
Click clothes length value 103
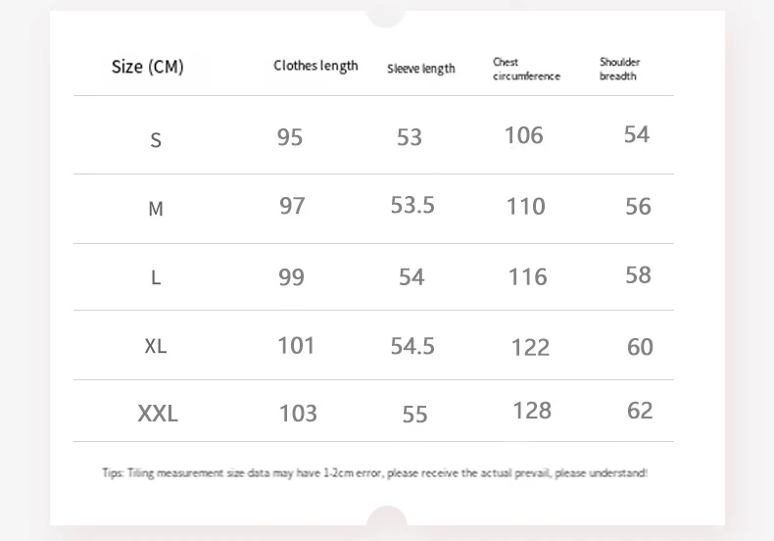[298, 414]
